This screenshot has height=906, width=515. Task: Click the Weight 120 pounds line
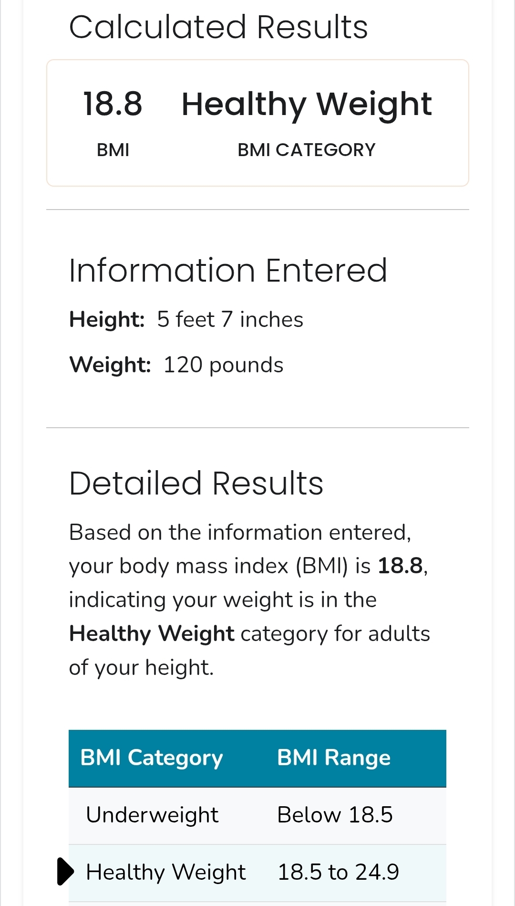[x=176, y=365]
